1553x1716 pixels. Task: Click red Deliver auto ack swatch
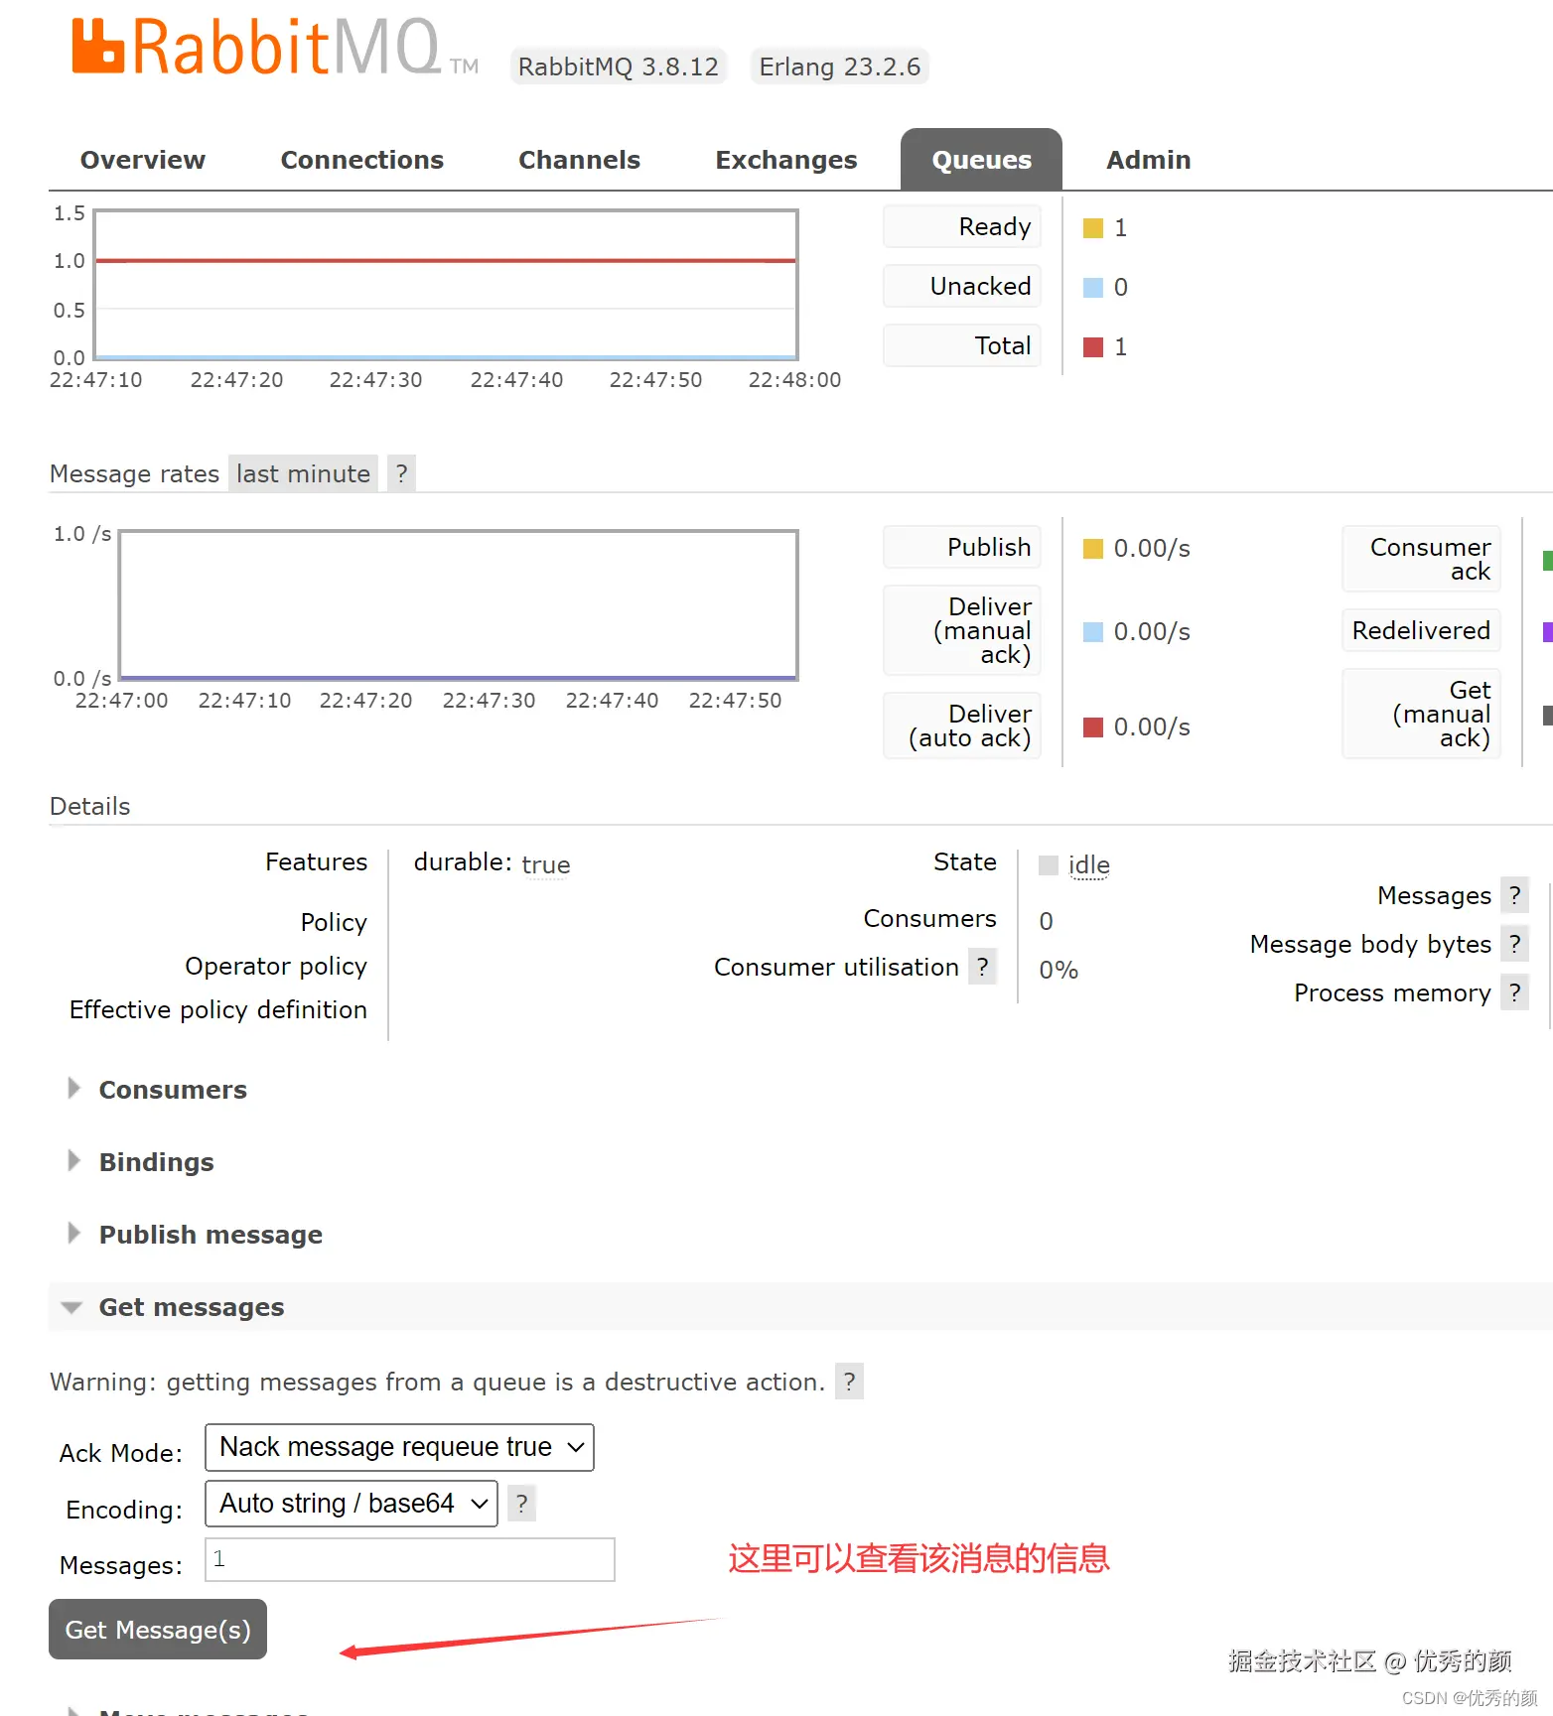pyautogui.click(x=1093, y=727)
